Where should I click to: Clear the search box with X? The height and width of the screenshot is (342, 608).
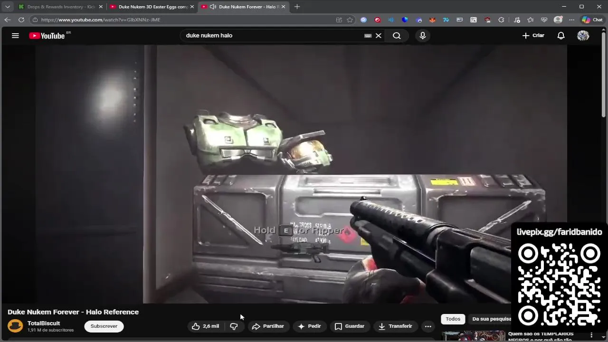379,36
